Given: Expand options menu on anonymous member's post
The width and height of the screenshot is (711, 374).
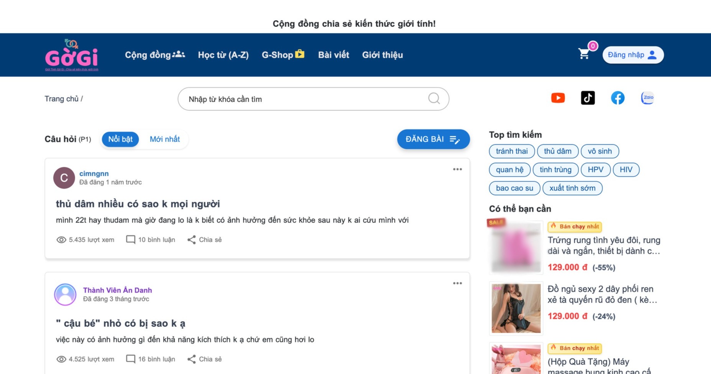Looking at the screenshot, I should (x=457, y=283).
